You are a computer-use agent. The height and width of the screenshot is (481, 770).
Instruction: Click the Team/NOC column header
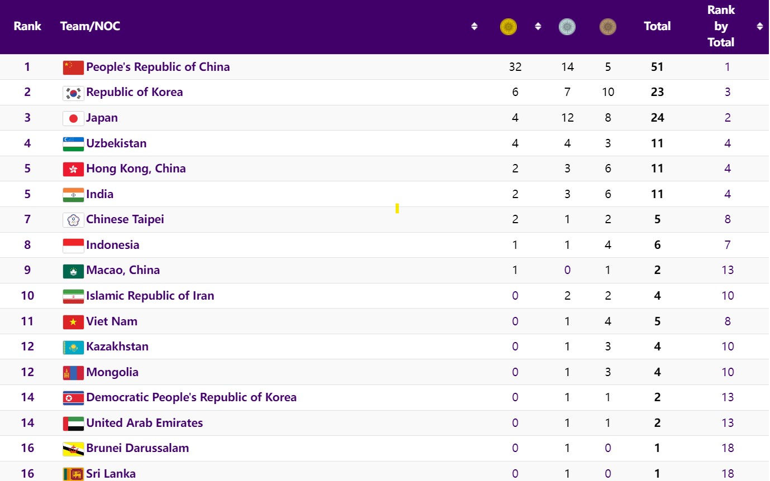coord(90,26)
